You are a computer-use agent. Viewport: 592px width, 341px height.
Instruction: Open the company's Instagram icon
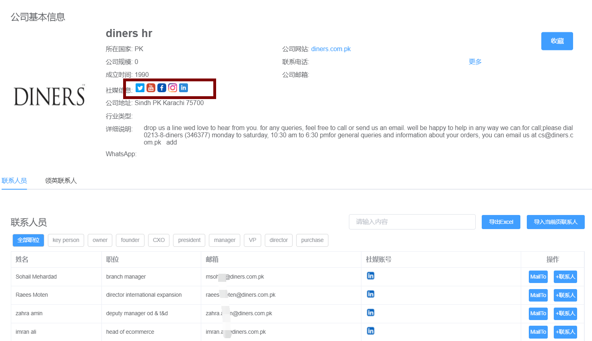pyautogui.click(x=173, y=88)
